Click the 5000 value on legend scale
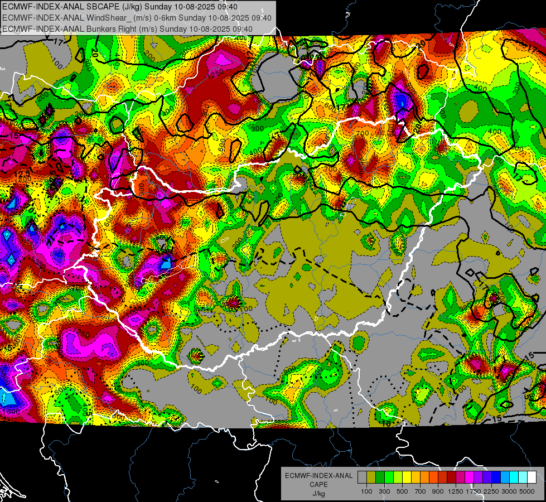 (527, 491)
